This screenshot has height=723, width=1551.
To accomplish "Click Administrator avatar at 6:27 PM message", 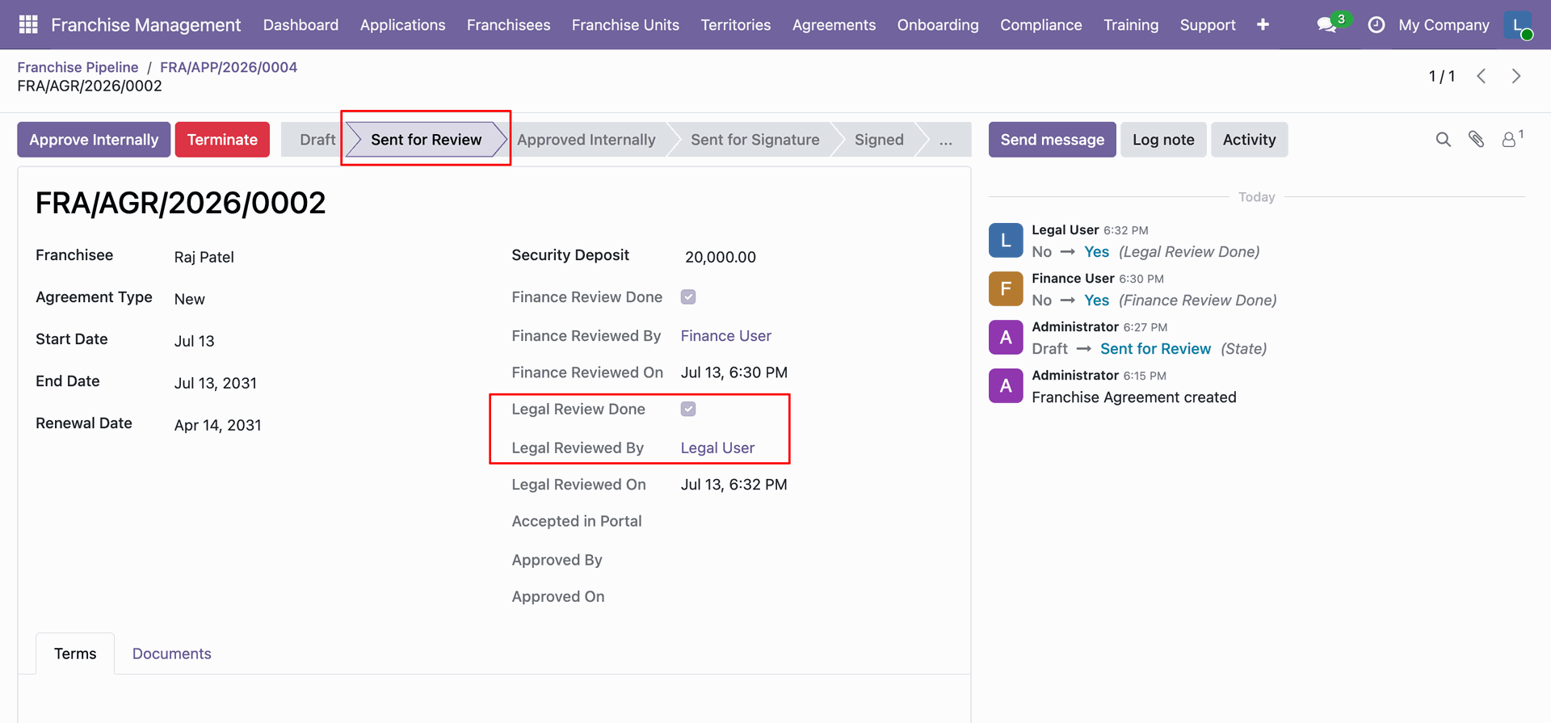I will pos(1006,337).
